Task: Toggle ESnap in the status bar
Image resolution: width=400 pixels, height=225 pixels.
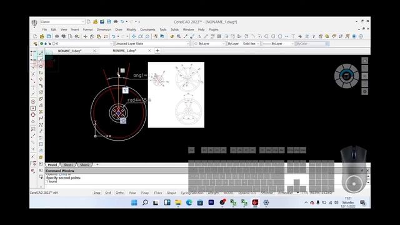Action: click(144, 192)
